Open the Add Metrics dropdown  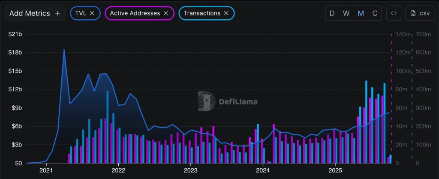(30, 13)
